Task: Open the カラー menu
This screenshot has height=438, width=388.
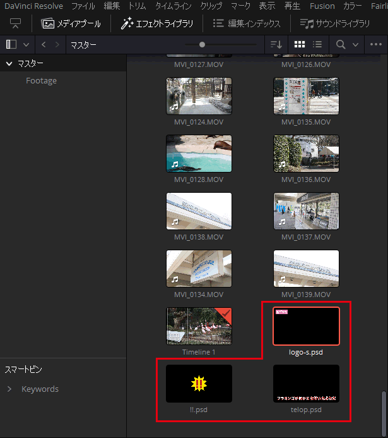Action: pos(352,6)
